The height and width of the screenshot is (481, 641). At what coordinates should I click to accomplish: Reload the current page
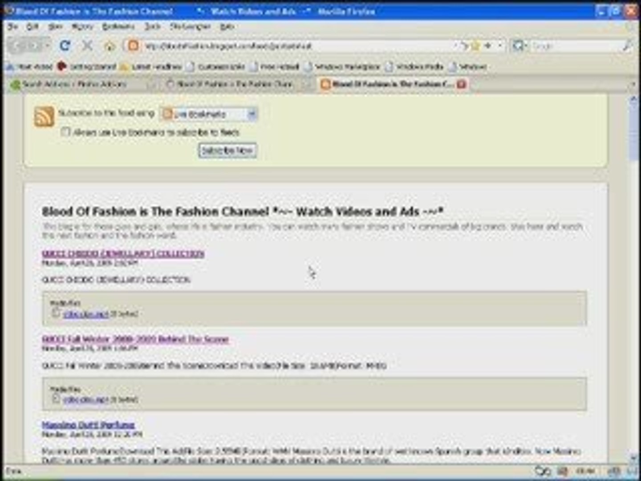tap(65, 45)
